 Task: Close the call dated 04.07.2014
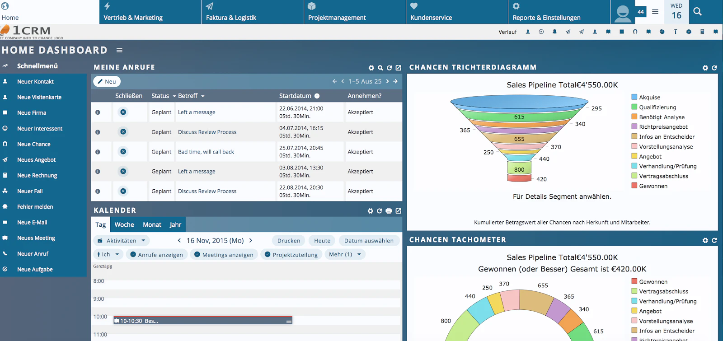[x=123, y=132]
